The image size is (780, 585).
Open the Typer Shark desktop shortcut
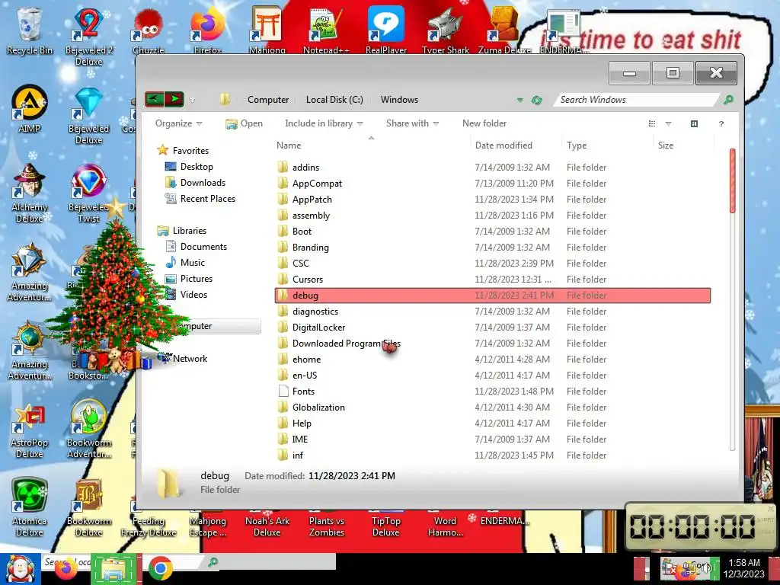446,29
